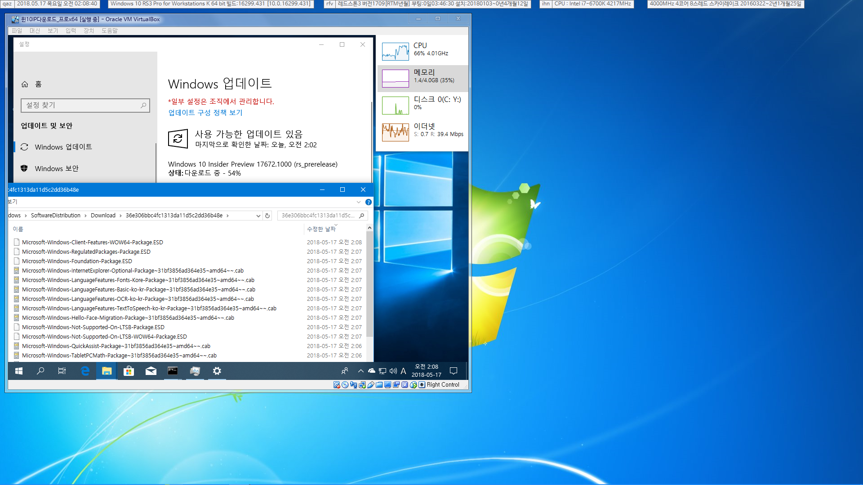This screenshot has width=863, height=485.
Task: Click VirtualBox keyboard capture arrow icon
Action: [x=422, y=385]
